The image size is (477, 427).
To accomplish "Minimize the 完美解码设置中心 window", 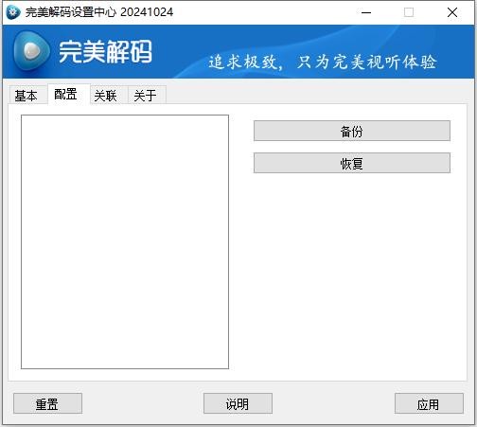I will 366,12.
